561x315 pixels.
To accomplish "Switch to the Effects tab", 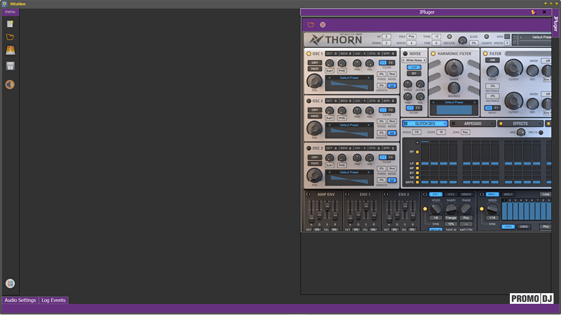I will point(520,123).
